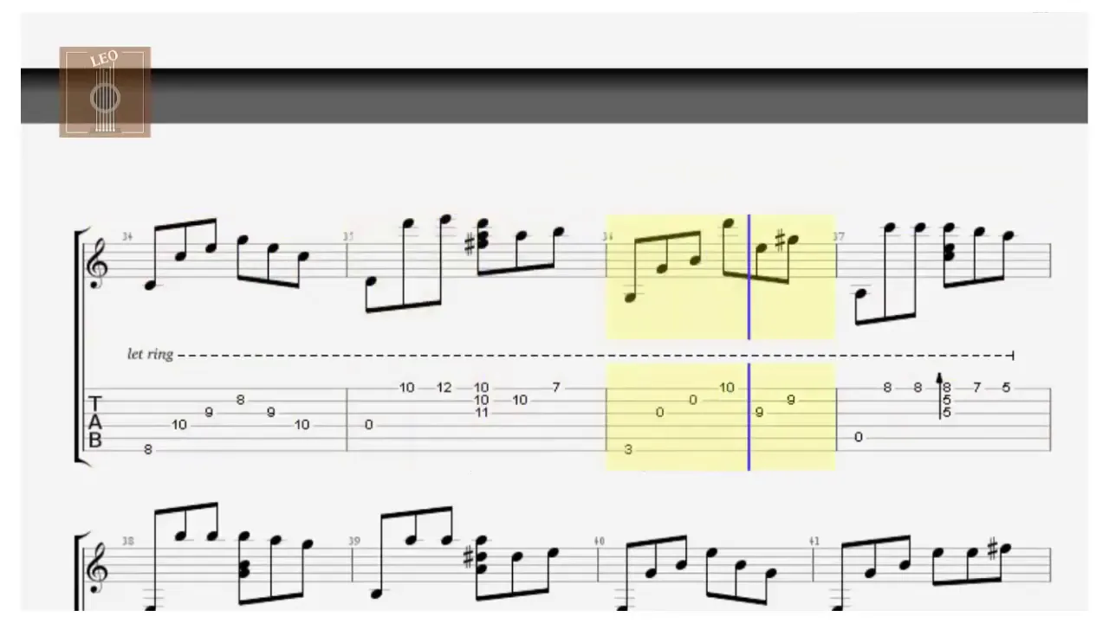The height and width of the screenshot is (623, 1109).
Task: Click the sharp sign in measure 35 notation
Action: click(470, 245)
